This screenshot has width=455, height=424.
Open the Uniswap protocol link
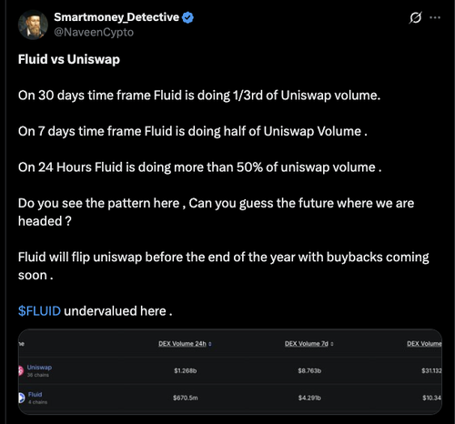coord(39,368)
